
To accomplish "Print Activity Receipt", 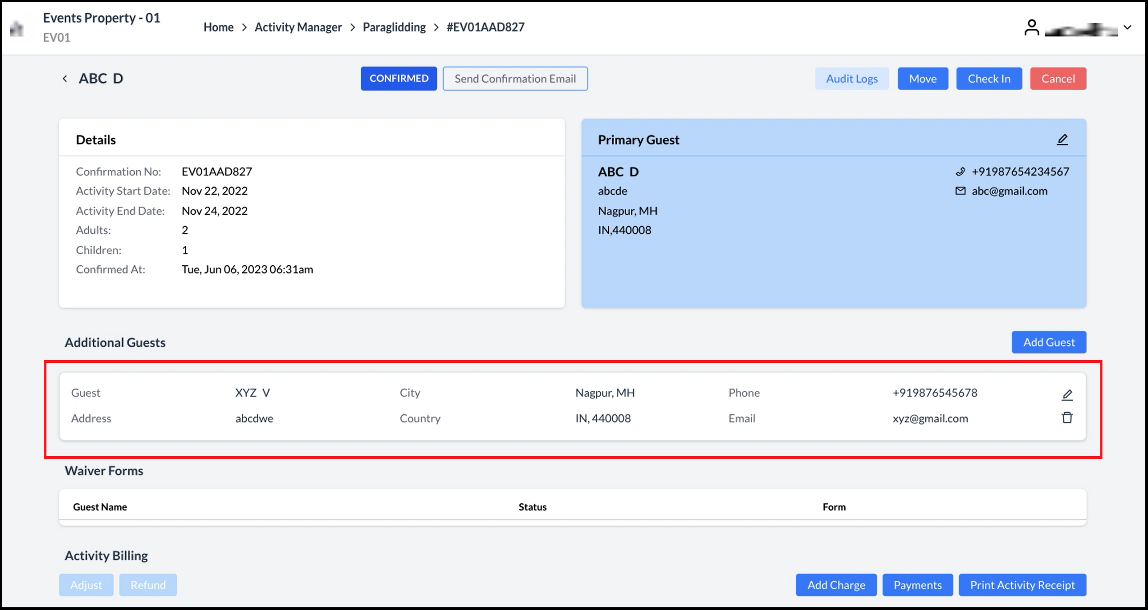I will click(1022, 585).
